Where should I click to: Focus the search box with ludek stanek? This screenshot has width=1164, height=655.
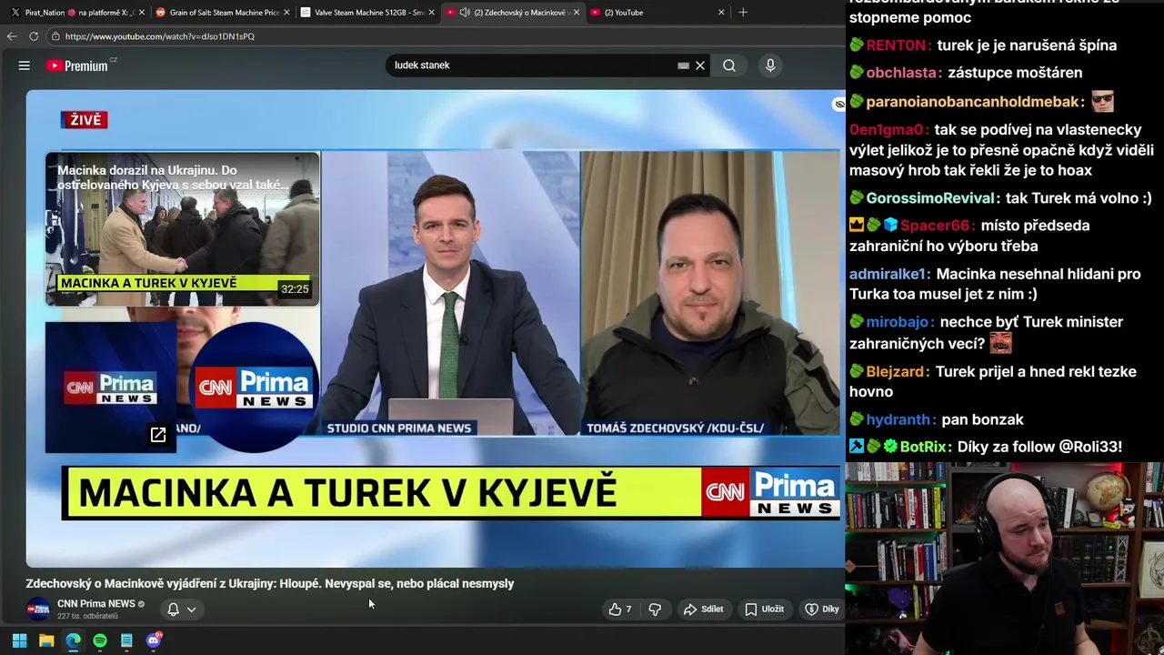pos(532,65)
